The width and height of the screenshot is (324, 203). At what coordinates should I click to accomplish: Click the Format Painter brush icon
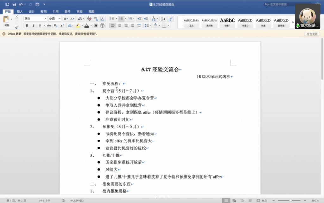16,27
